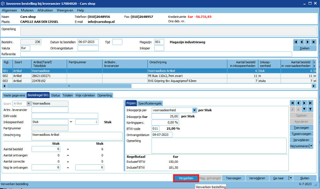The image size is (320, 189).
Task: Go to next order line above Opslaan
Action: tap(304, 103)
